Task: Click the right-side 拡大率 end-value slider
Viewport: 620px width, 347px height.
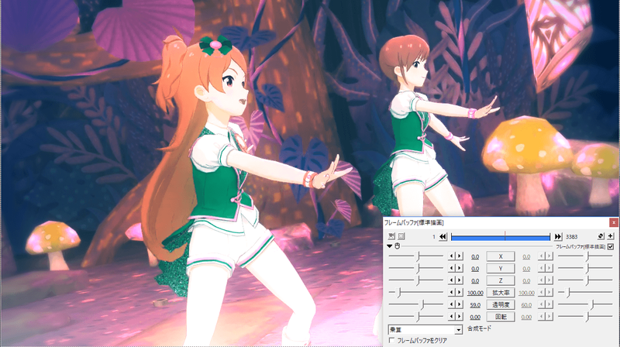Action: coord(585,293)
